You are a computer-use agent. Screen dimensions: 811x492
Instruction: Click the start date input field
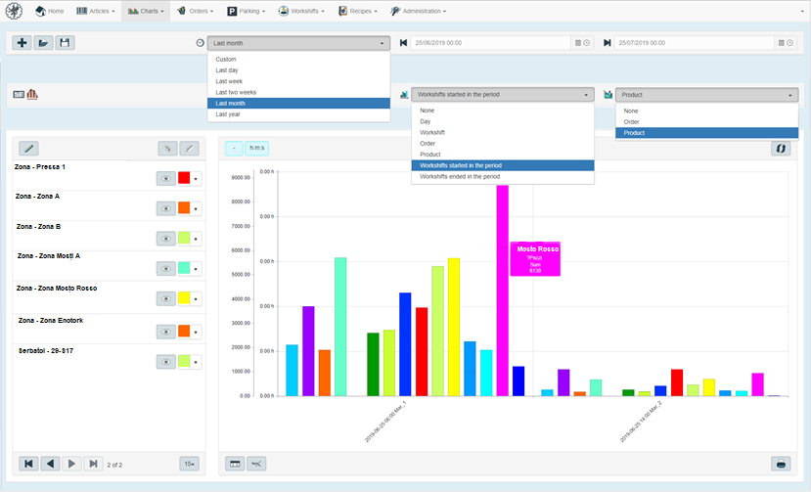point(491,43)
